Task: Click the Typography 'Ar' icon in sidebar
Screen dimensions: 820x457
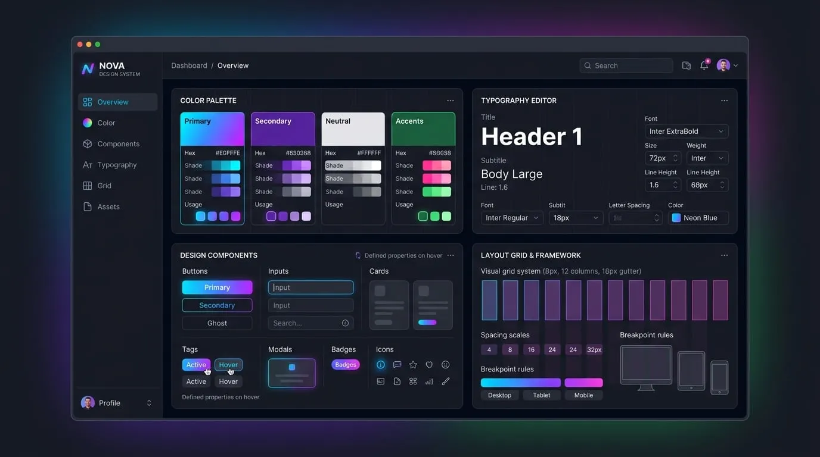Action: tap(88, 165)
